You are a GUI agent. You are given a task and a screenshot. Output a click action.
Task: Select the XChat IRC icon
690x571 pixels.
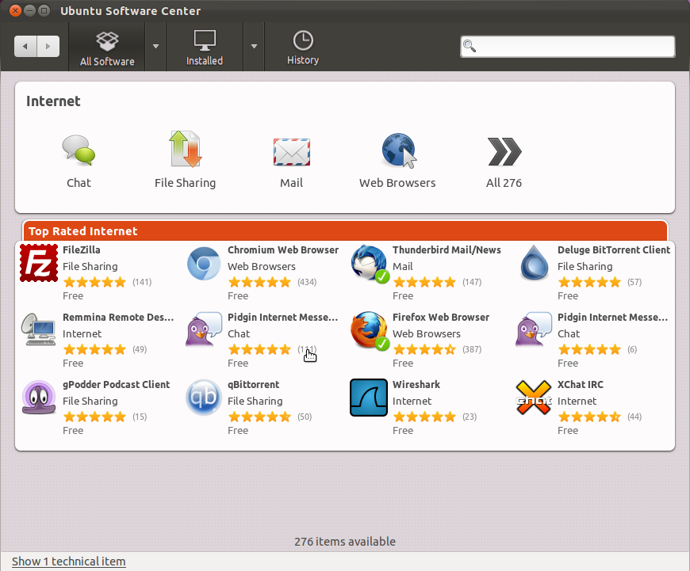pos(534,398)
